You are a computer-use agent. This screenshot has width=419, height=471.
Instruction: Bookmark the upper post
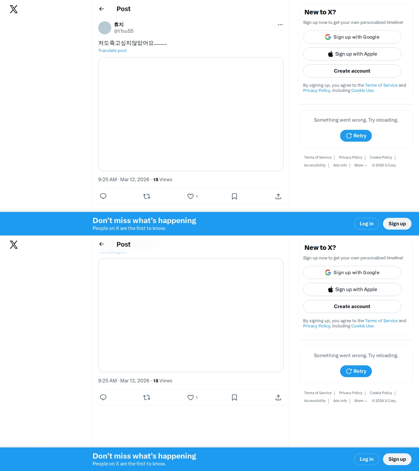(x=234, y=196)
